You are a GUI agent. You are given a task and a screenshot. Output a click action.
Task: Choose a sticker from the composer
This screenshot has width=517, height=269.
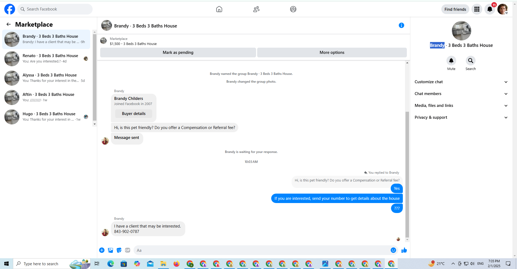point(119,250)
